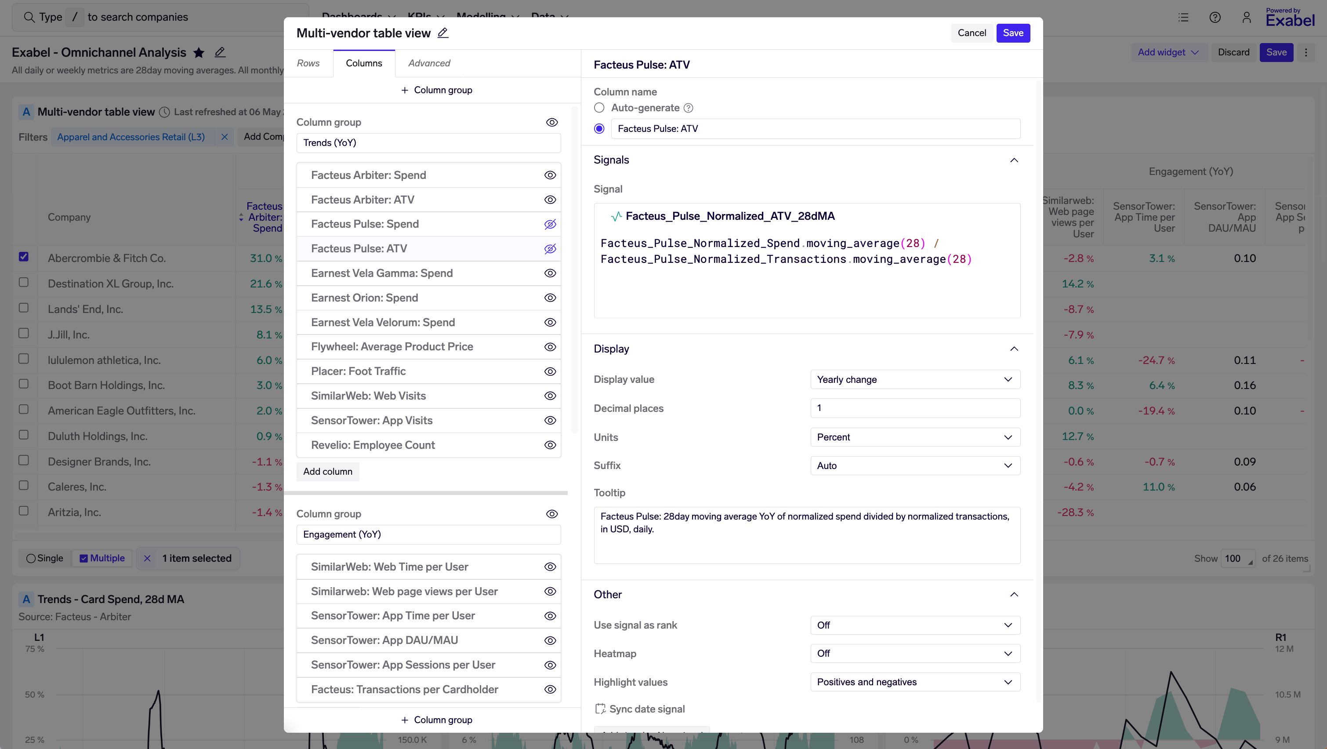Viewport: 1327px width, 749px height.
Task: Switch to the Columns tab
Action: point(364,63)
